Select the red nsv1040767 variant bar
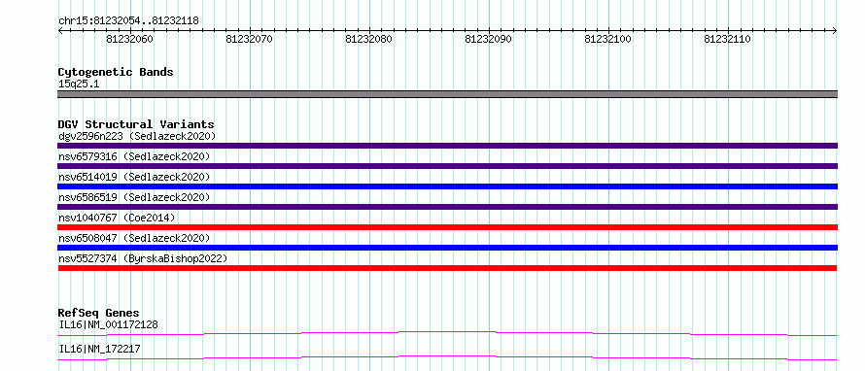 tap(447, 227)
